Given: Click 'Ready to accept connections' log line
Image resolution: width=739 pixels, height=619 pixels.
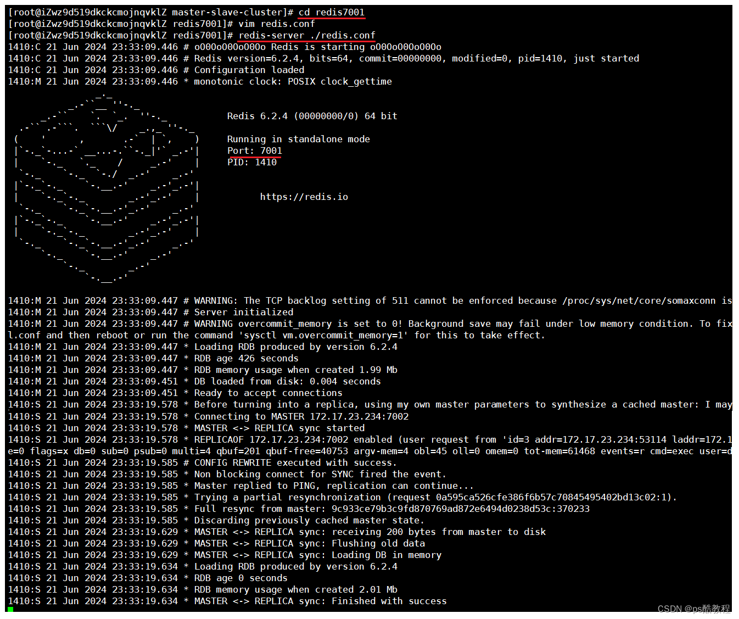Looking at the screenshot, I should (175, 393).
